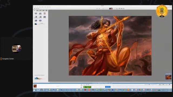Image resolution: width=173 pixels, height=97 pixels.
Task: Select the Straighten tool
Action: tap(40, 13)
